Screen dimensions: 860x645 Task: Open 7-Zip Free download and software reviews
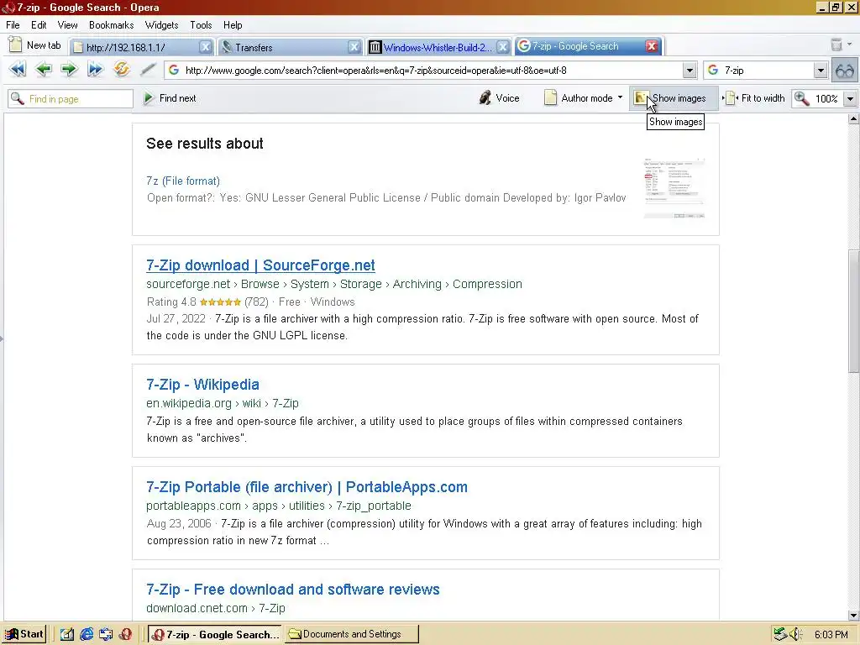293,590
